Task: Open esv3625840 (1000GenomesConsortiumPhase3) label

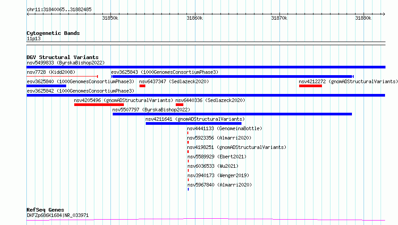Action: [80, 81]
